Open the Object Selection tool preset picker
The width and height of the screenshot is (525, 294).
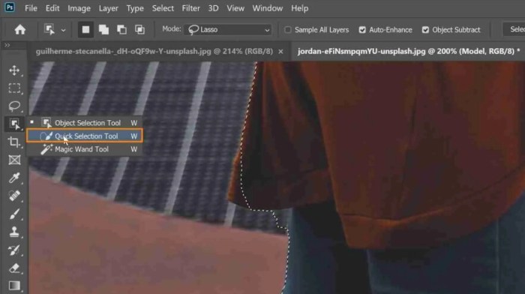click(63, 30)
